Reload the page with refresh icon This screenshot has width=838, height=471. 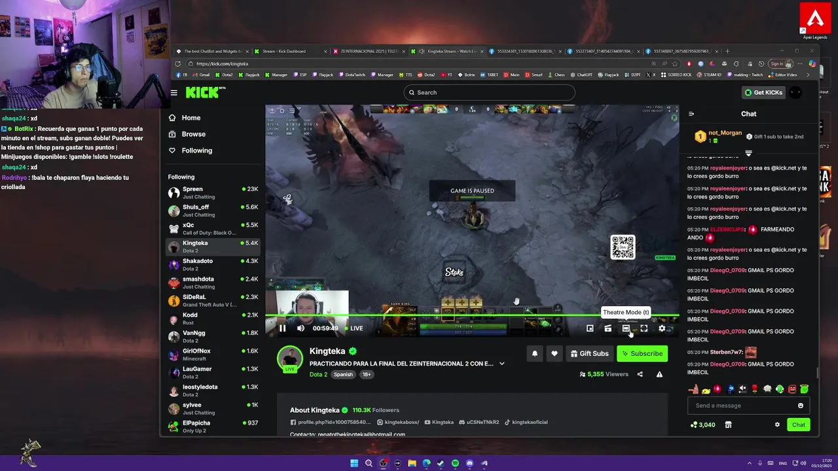click(177, 63)
